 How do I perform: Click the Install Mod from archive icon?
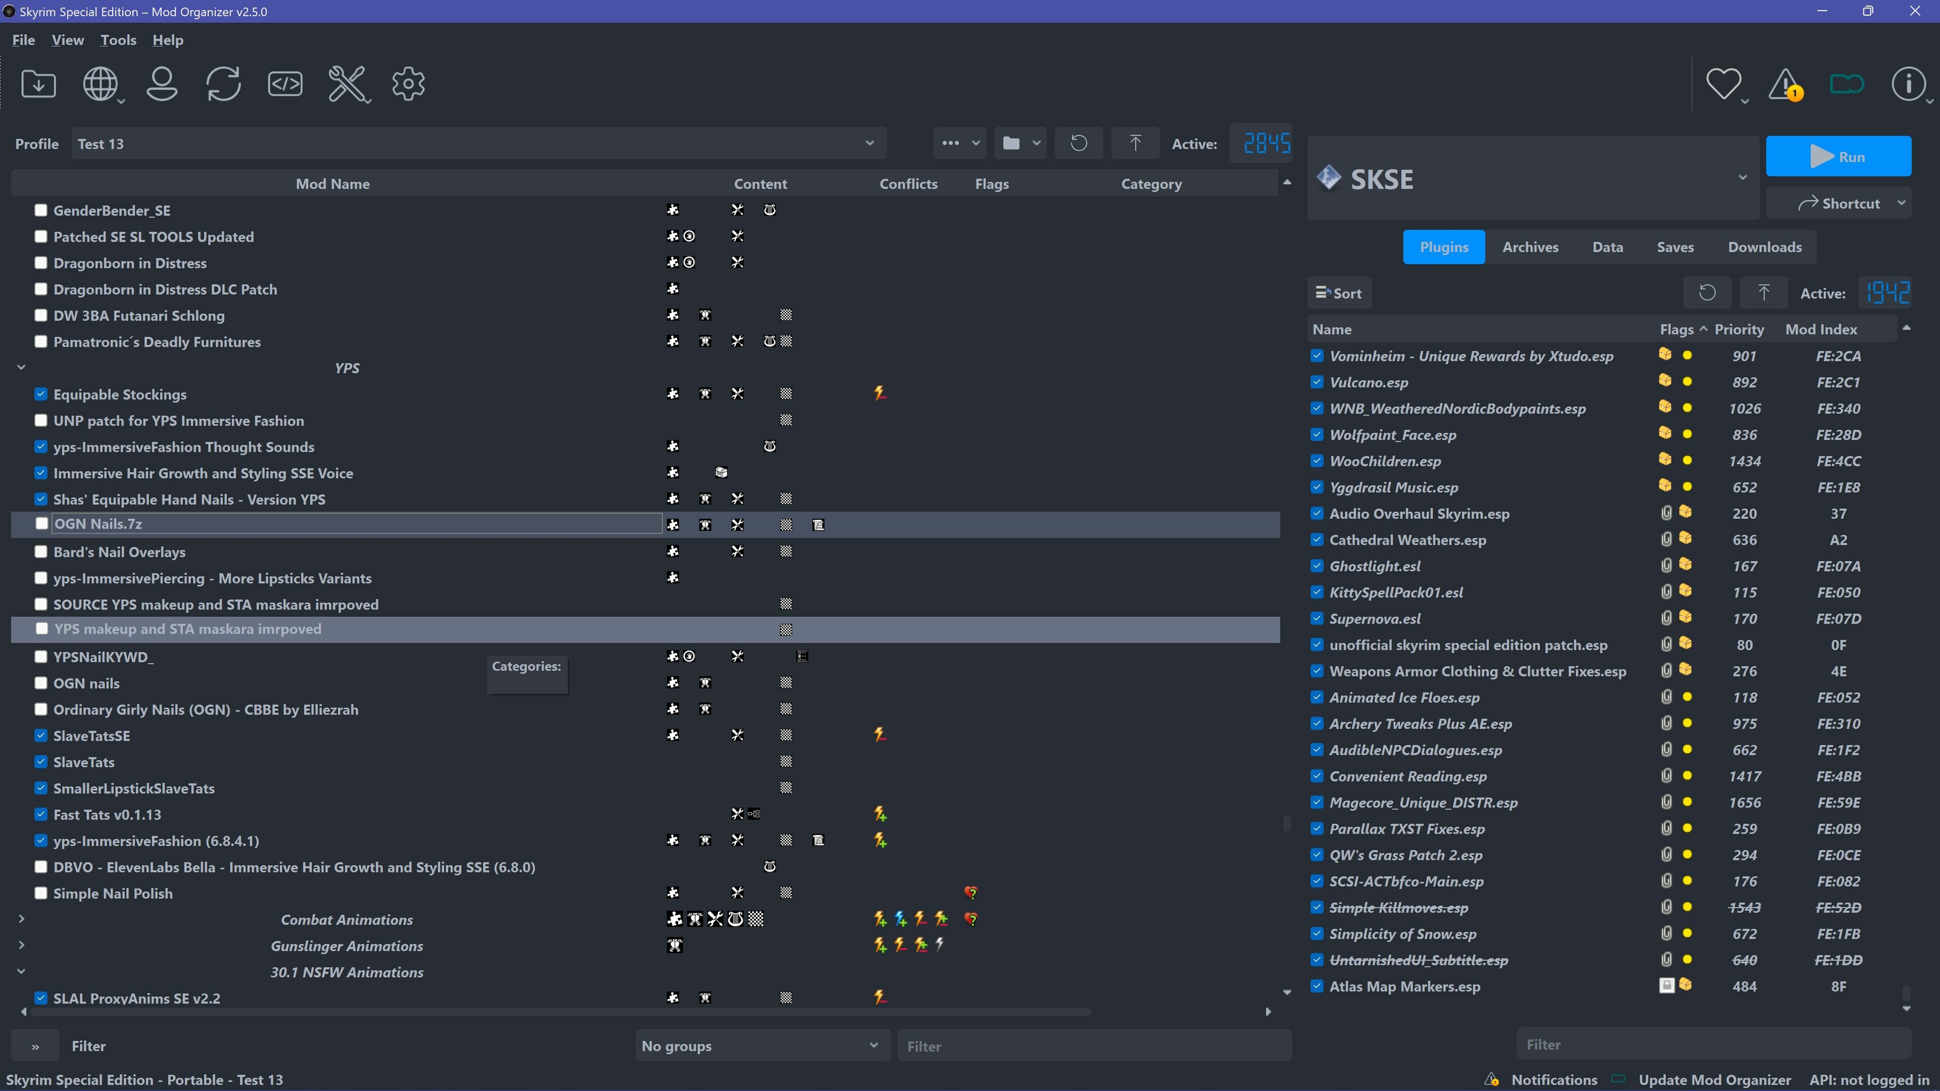[x=38, y=83]
